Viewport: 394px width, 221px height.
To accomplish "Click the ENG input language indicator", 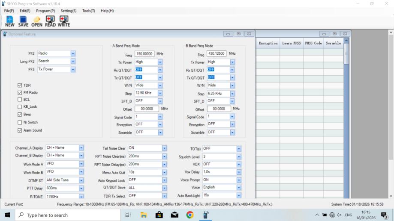I will click(349, 215).
